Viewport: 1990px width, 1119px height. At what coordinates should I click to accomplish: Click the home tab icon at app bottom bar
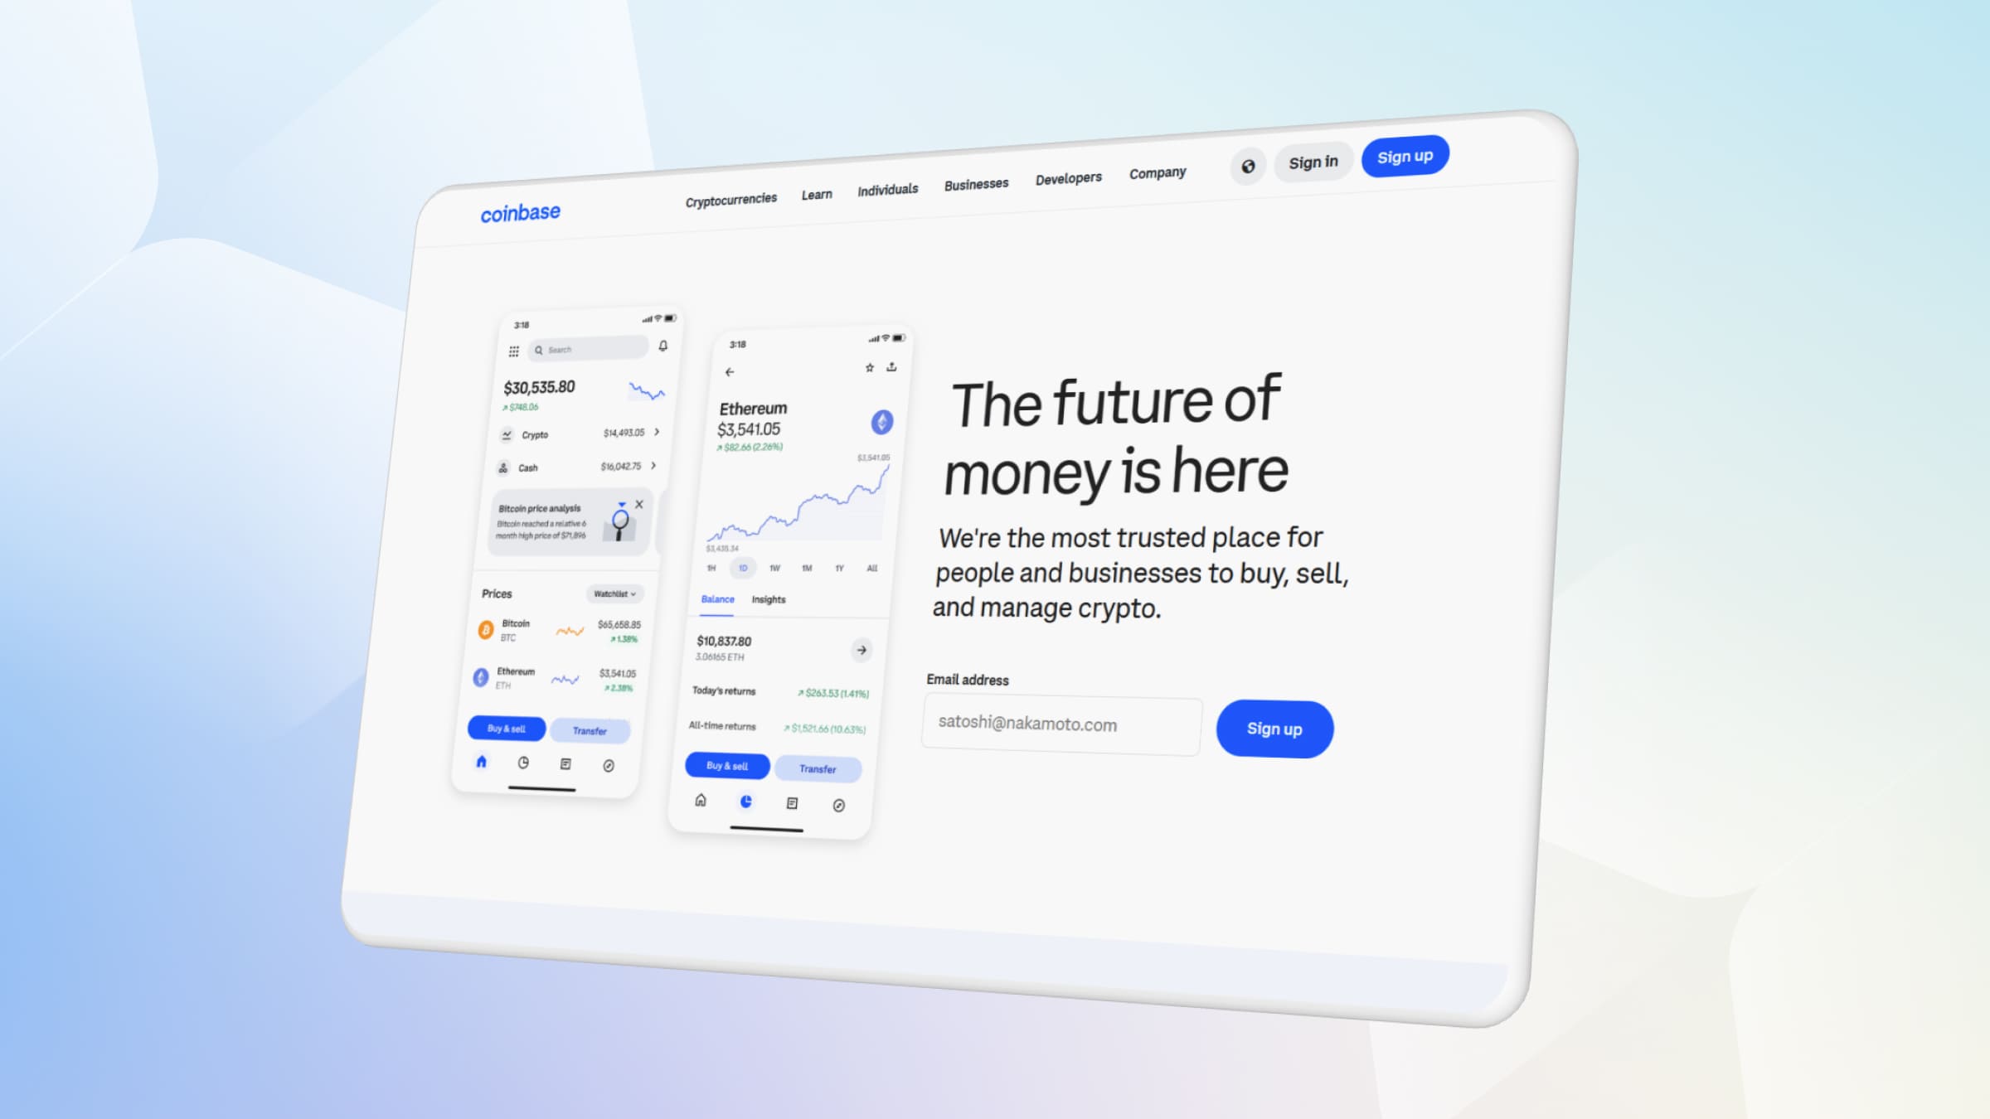pyautogui.click(x=481, y=763)
